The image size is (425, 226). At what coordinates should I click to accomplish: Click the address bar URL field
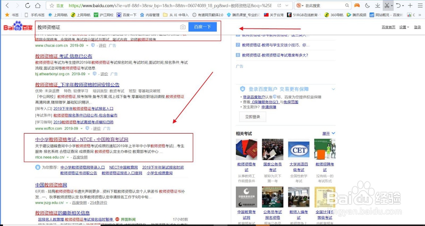[x=170, y=6]
